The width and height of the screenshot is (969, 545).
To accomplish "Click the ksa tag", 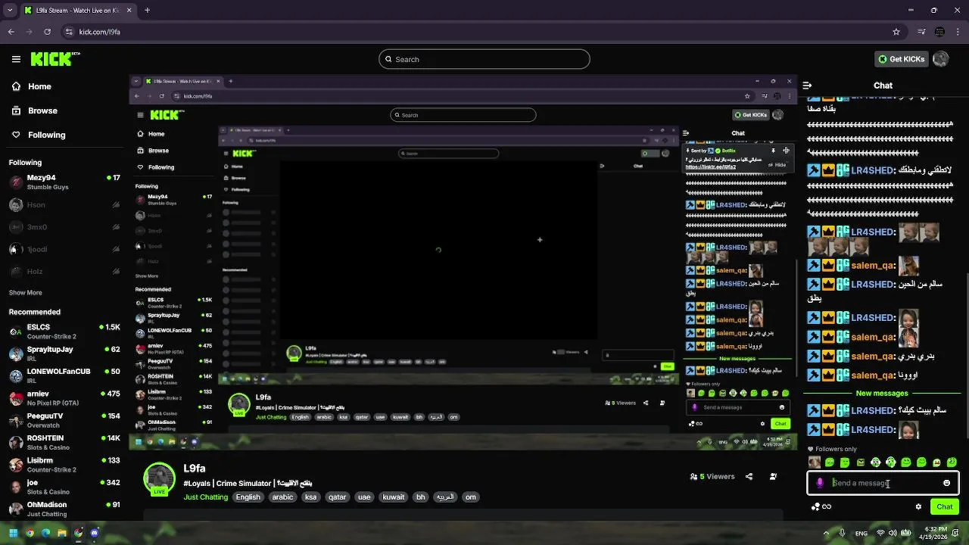I will (x=310, y=497).
